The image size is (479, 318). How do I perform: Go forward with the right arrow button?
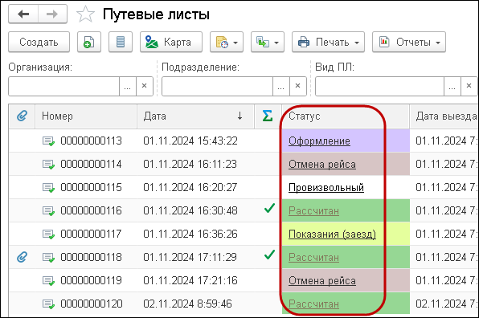pyautogui.click(x=52, y=14)
